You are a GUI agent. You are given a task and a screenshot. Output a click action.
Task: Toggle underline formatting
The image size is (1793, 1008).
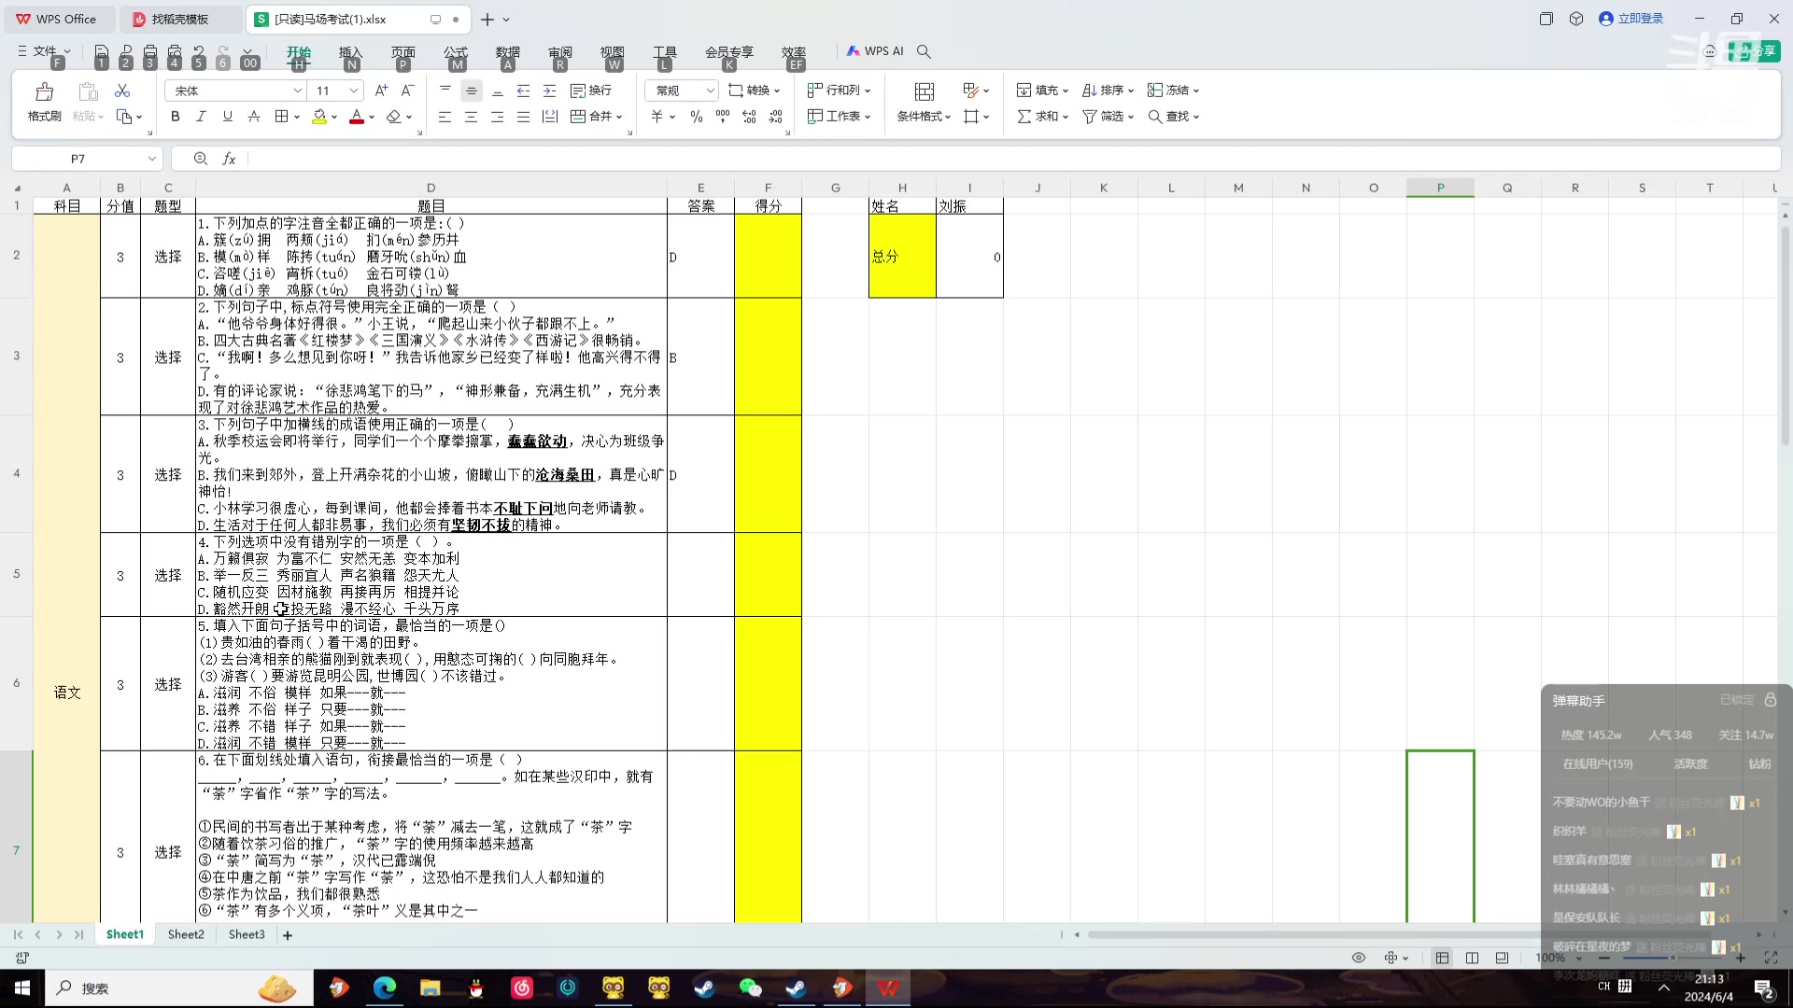click(x=226, y=116)
